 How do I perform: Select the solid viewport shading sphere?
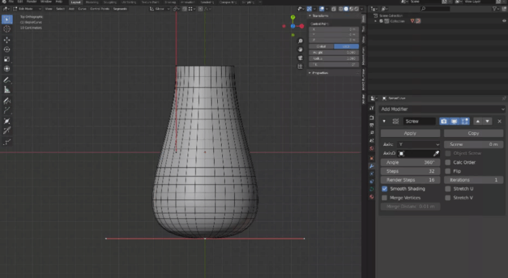pyautogui.click(x=346, y=9)
